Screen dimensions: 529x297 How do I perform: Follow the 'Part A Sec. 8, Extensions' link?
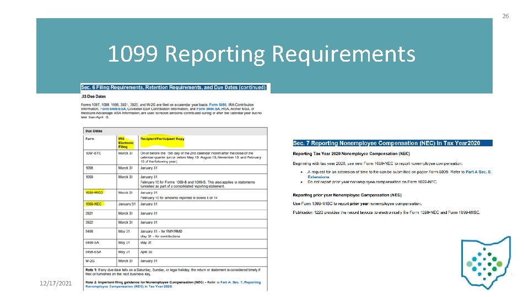[x=400, y=174]
